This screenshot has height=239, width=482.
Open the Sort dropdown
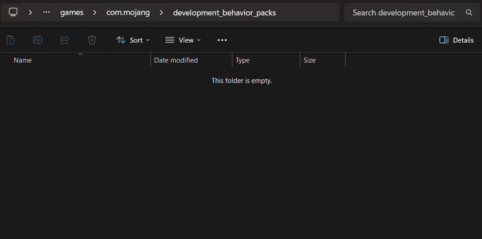[x=133, y=40]
